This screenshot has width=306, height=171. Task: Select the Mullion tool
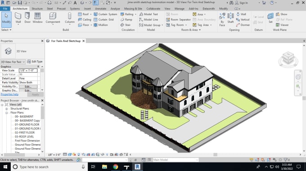tap(101, 25)
